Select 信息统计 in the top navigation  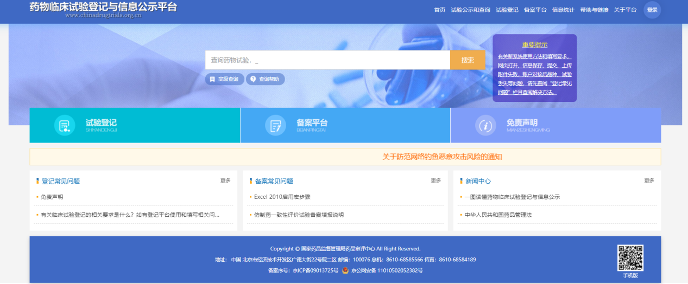coord(563,10)
